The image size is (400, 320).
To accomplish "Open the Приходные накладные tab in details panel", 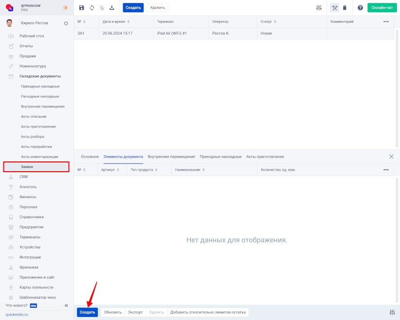I will pyautogui.click(x=220, y=157).
